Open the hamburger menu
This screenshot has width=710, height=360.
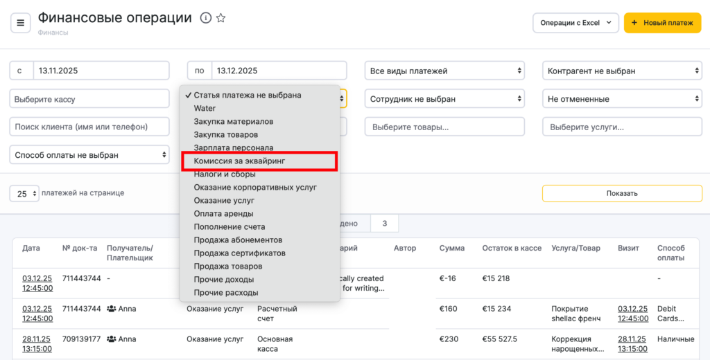click(20, 23)
